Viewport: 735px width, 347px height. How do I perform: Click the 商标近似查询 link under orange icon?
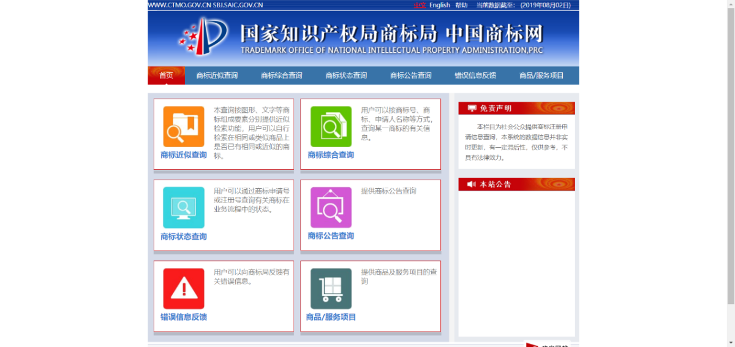pyautogui.click(x=184, y=155)
